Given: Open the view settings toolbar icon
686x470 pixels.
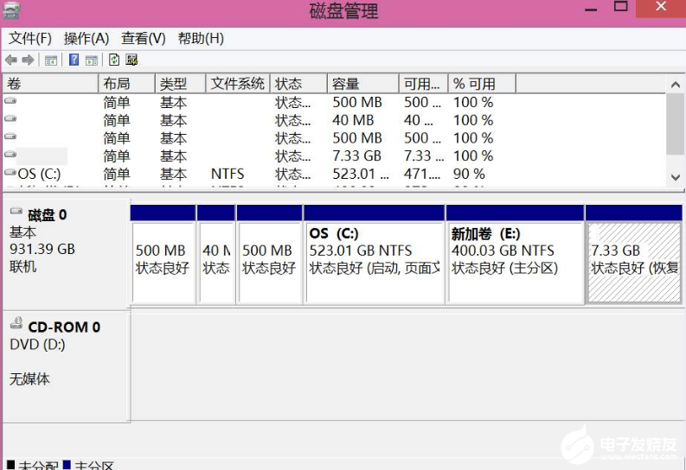Looking at the screenshot, I should click(131, 60).
